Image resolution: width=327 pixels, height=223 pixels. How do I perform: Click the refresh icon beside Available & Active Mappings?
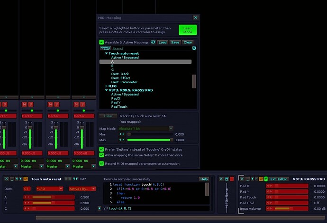pyautogui.click(x=153, y=42)
